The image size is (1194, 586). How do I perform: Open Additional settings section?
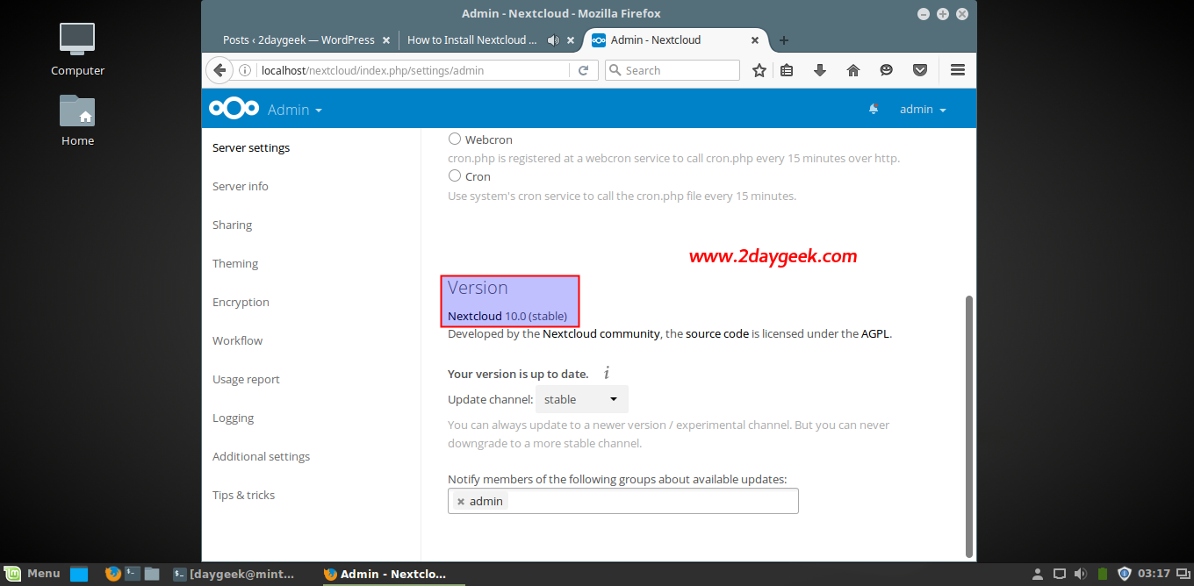(261, 456)
